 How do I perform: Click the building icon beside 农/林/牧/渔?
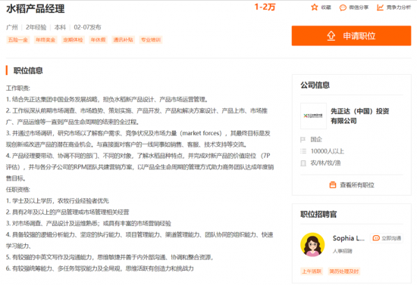(303, 163)
